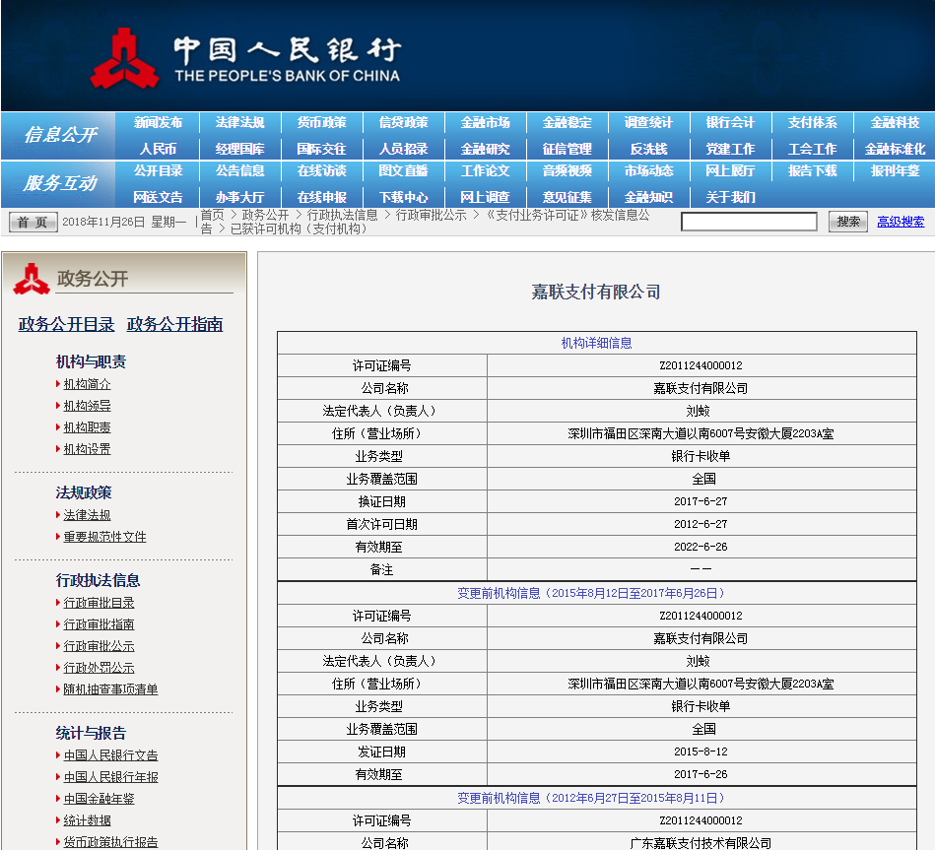Open the 中国人民银行文告 sidebar link

pyautogui.click(x=111, y=755)
